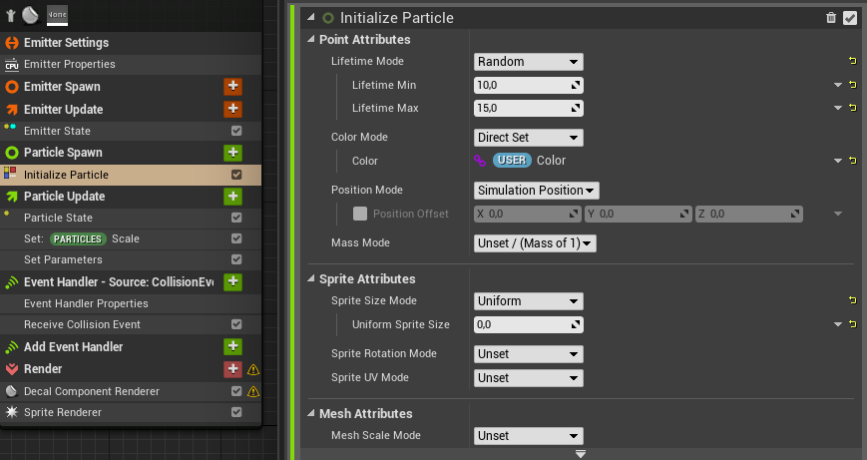Add module to Collision Event Handler
The width and height of the screenshot is (867, 460).
[232, 281]
